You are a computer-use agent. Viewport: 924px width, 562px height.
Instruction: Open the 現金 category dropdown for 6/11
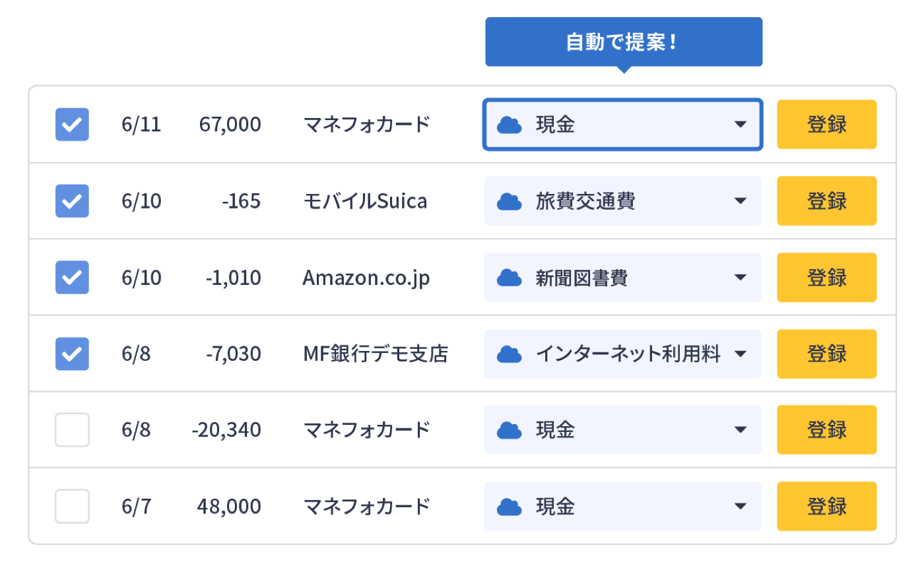pyautogui.click(x=741, y=124)
